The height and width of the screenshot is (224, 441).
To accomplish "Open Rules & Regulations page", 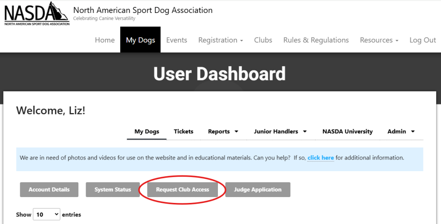I will 316,40.
